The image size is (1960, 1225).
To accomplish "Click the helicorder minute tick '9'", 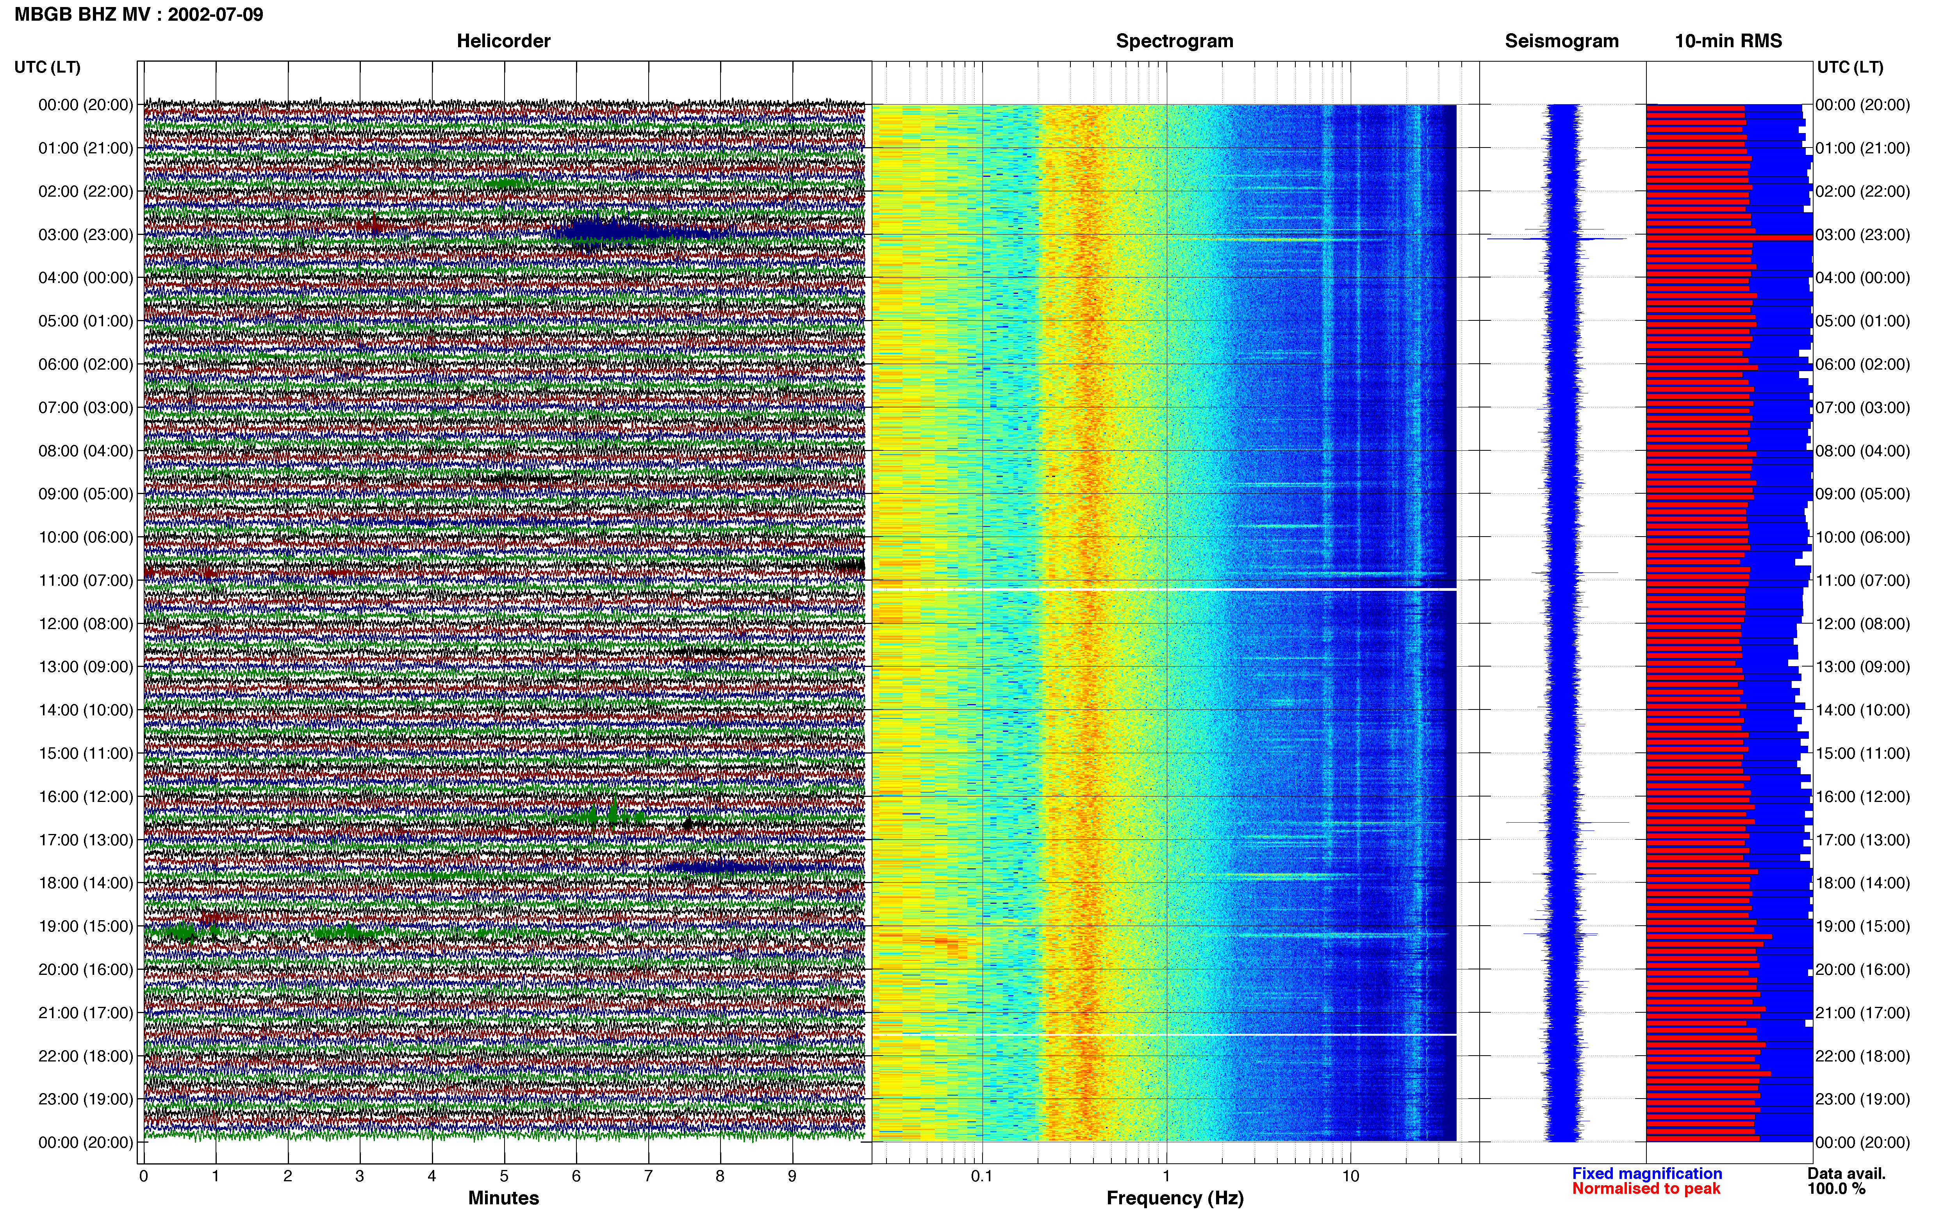I will click(x=792, y=1175).
